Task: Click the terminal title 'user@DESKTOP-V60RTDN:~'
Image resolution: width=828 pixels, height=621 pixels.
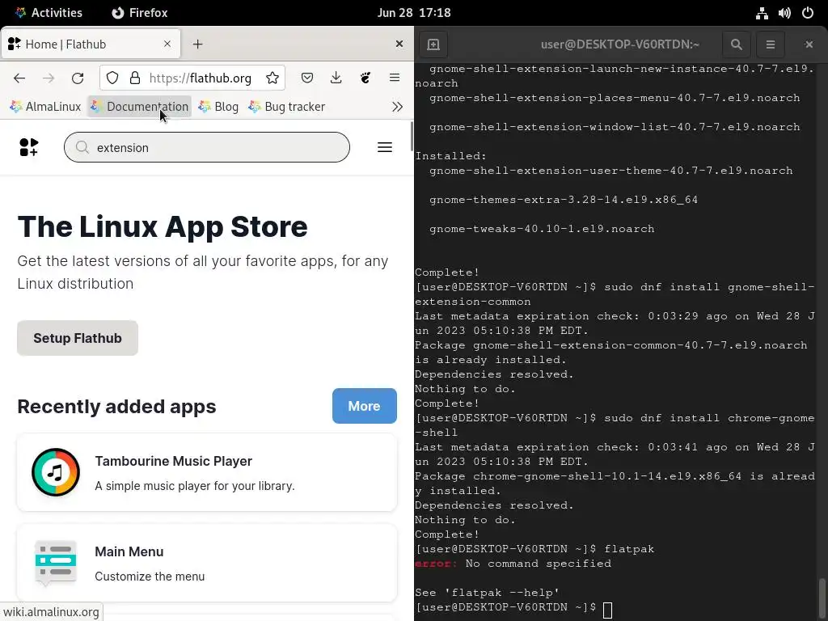Action: [x=620, y=44]
